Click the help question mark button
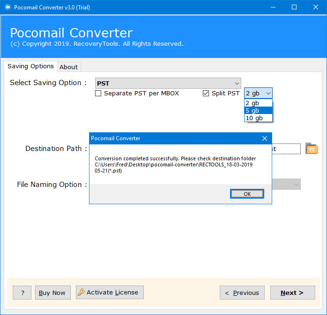Screen dimensions: 327x315 point(22,293)
